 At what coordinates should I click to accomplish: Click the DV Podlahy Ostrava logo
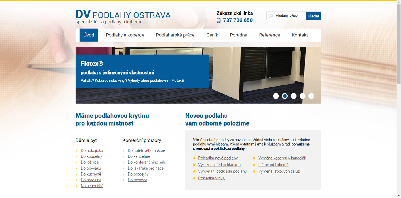click(123, 15)
